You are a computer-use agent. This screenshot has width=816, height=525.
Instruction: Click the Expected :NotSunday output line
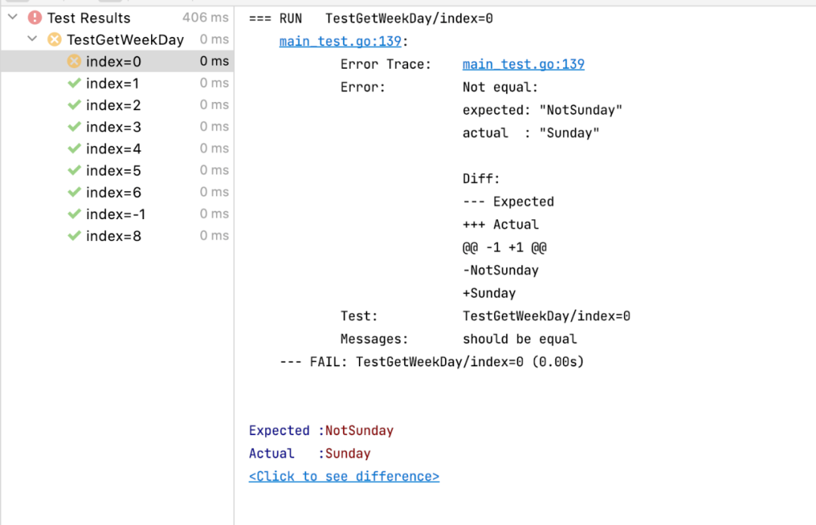321,431
